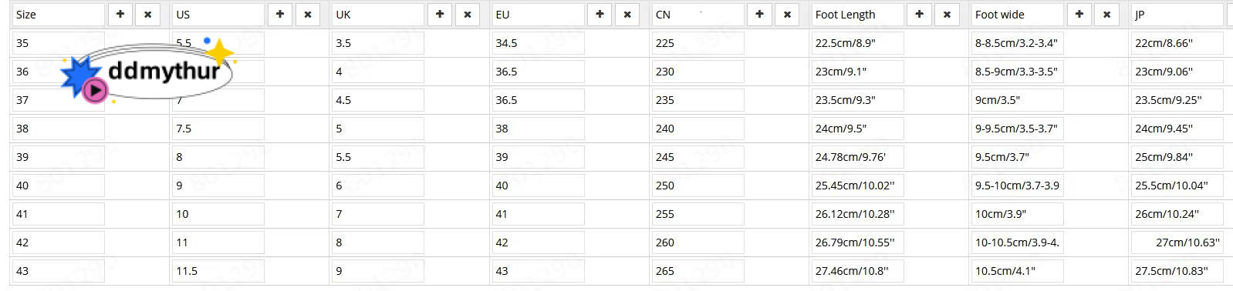1233x291 pixels.
Task: Add a column after Foot wide
Action: tap(1079, 14)
